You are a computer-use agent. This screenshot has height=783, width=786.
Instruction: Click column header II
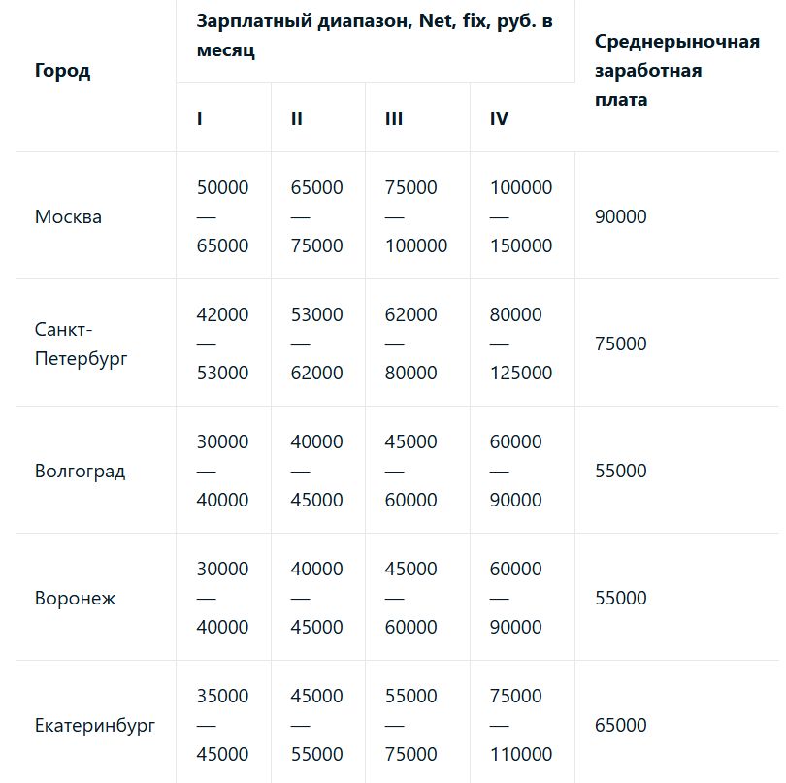coord(296,118)
